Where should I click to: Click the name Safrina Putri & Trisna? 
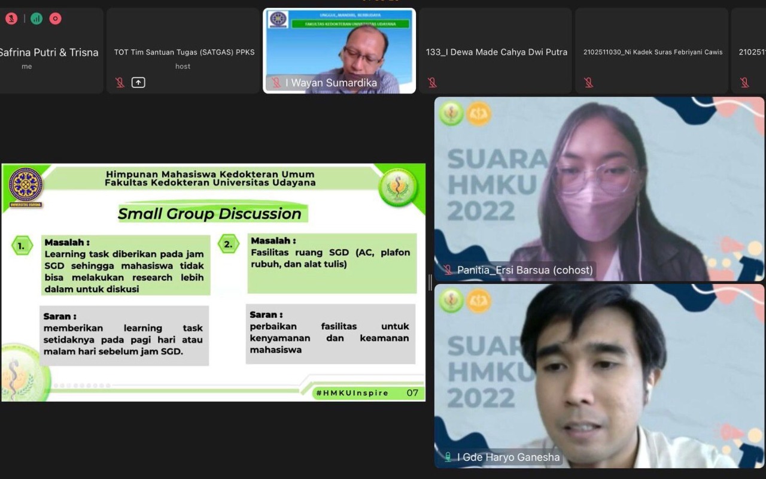tap(48, 53)
